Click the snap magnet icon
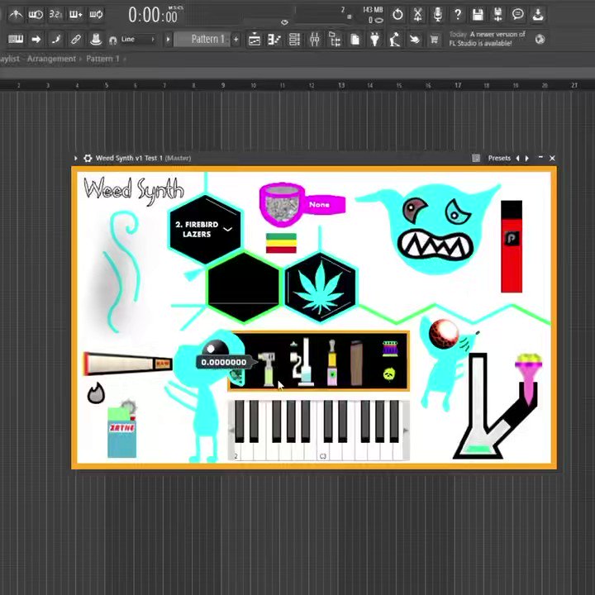 pyautogui.click(x=112, y=40)
